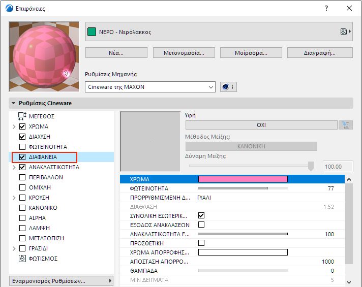Open the surface picker arrow at right
This screenshot has height=287, width=362.
pyautogui.click(x=350, y=31)
